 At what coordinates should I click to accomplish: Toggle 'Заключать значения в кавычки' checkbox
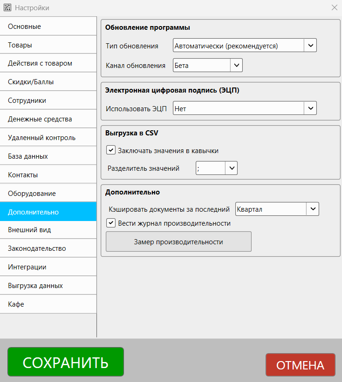pyautogui.click(x=111, y=150)
